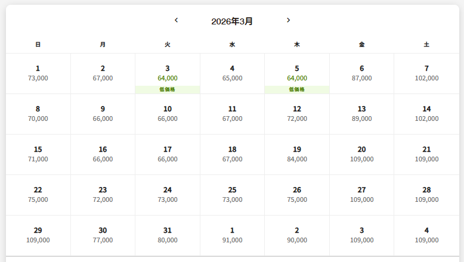Select April 2 priced 90,000

(297, 235)
